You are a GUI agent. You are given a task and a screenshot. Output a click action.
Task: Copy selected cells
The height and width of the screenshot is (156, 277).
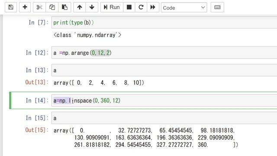pos(52,7)
